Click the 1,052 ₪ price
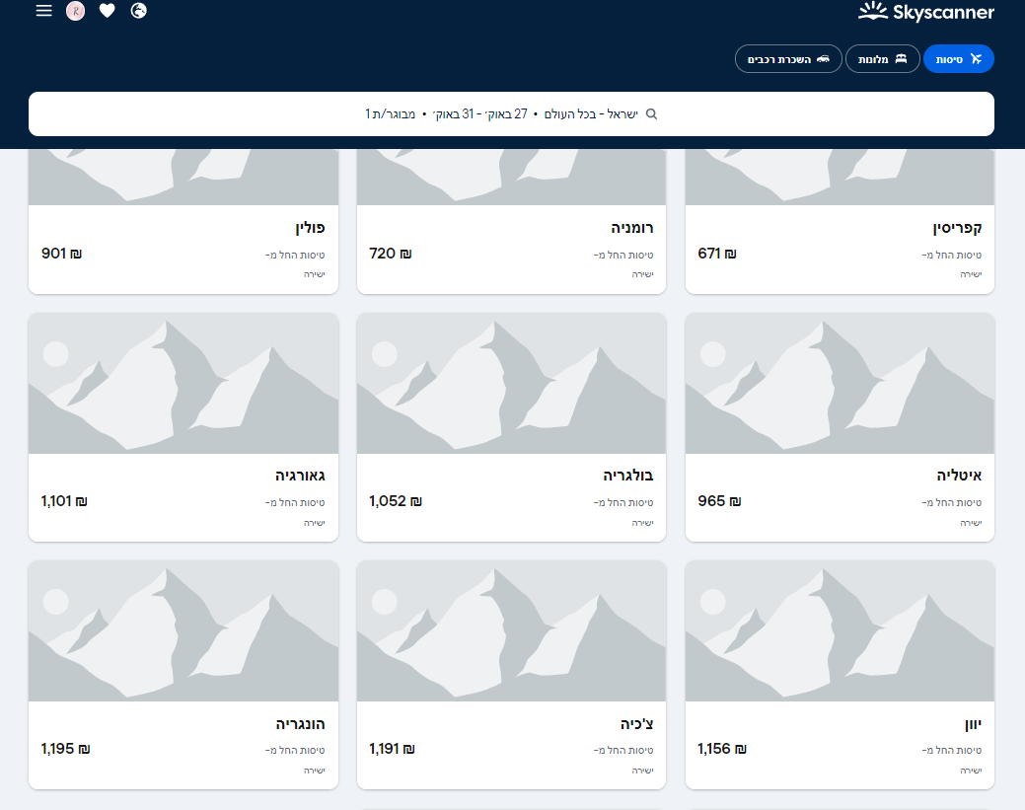This screenshot has height=810, width=1025. [396, 501]
